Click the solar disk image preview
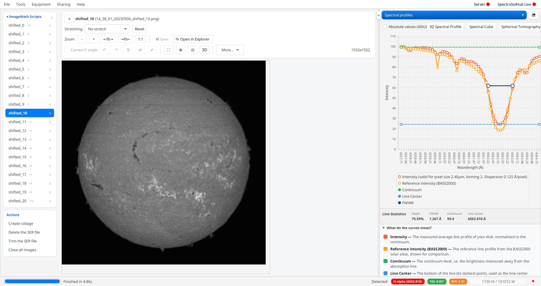 click(x=164, y=163)
